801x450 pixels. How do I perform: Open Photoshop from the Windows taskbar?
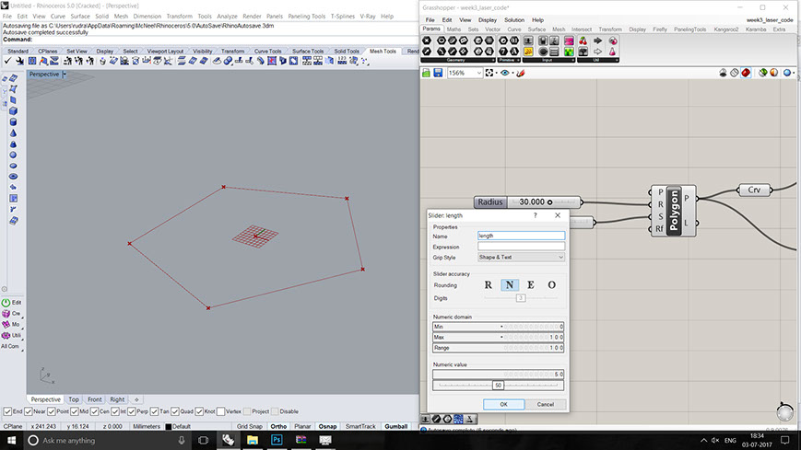click(x=277, y=441)
